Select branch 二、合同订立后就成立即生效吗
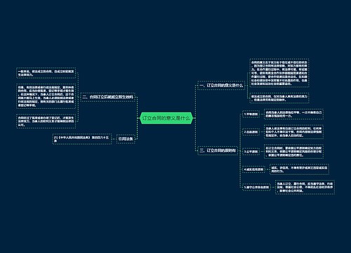Image resolution: width=351 pixels, height=253 pixels. tap(108, 97)
